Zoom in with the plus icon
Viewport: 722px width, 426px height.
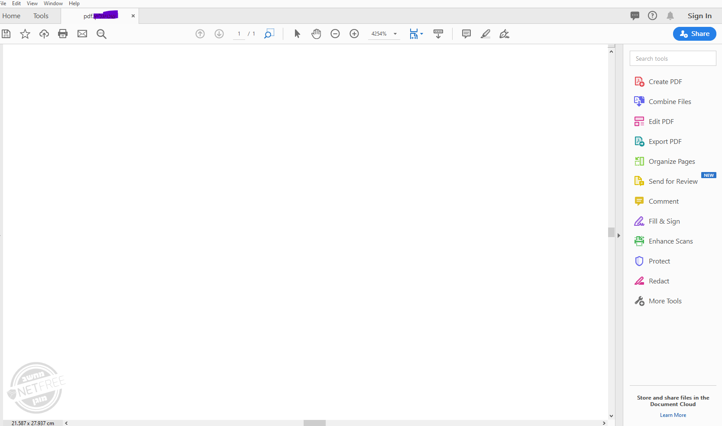354,34
